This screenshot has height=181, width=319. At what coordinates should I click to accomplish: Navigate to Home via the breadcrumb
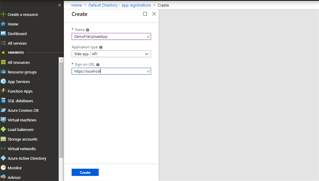point(76,5)
